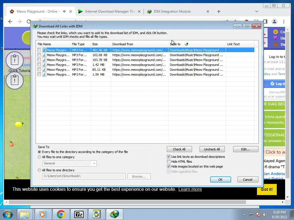Select All files to one category option
The height and width of the screenshot is (220, 294).
pyautogui.click(x=39, y=157)
